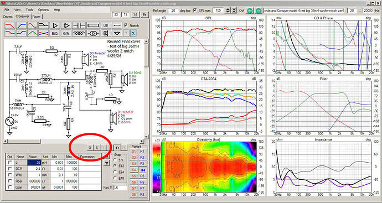This screenshot has height=203, width=382.
Task: Place a transformer component
Action: (x=93, y=33)
